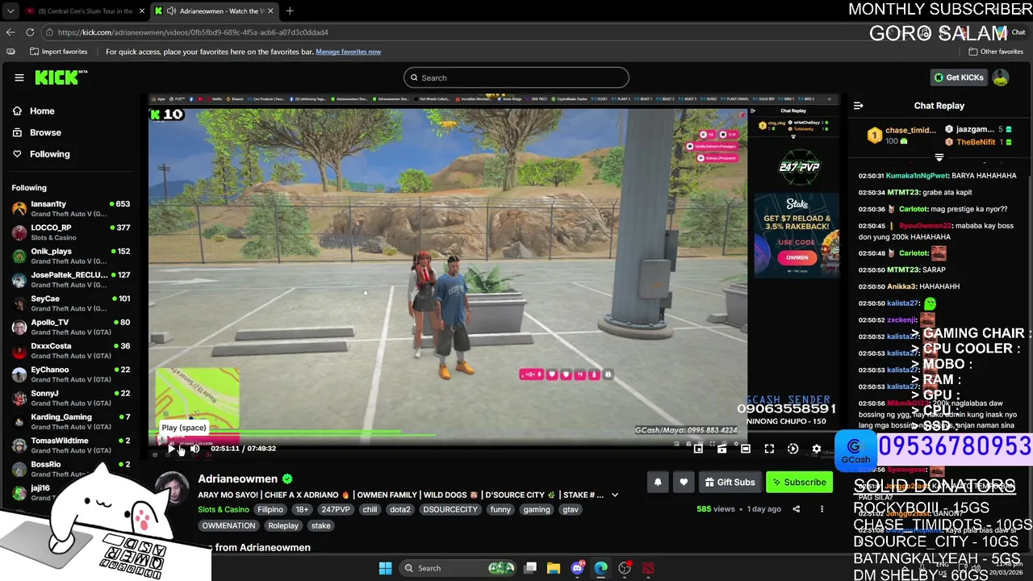Viewport: 1033px width, 581px height.
Task: Play the video with the play button
Action: [x=171, y=448]
